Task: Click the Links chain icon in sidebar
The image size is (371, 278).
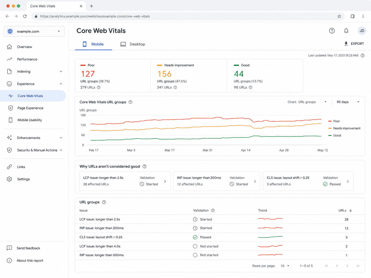Action: coord(9,167)
